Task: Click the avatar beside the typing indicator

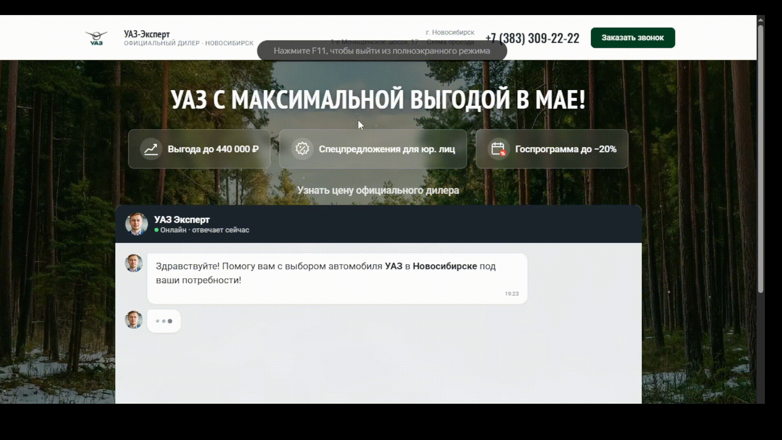Action: coord(134,320)
